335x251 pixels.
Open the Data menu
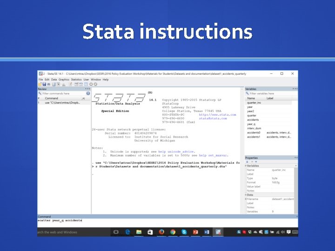point(54,79)
